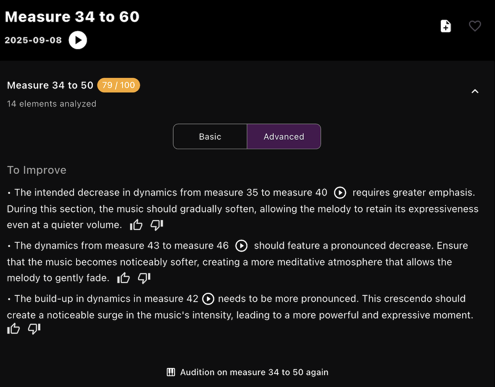
Task: Thumbs up the measure 35–40 feedback
Action: click(136, 225)
